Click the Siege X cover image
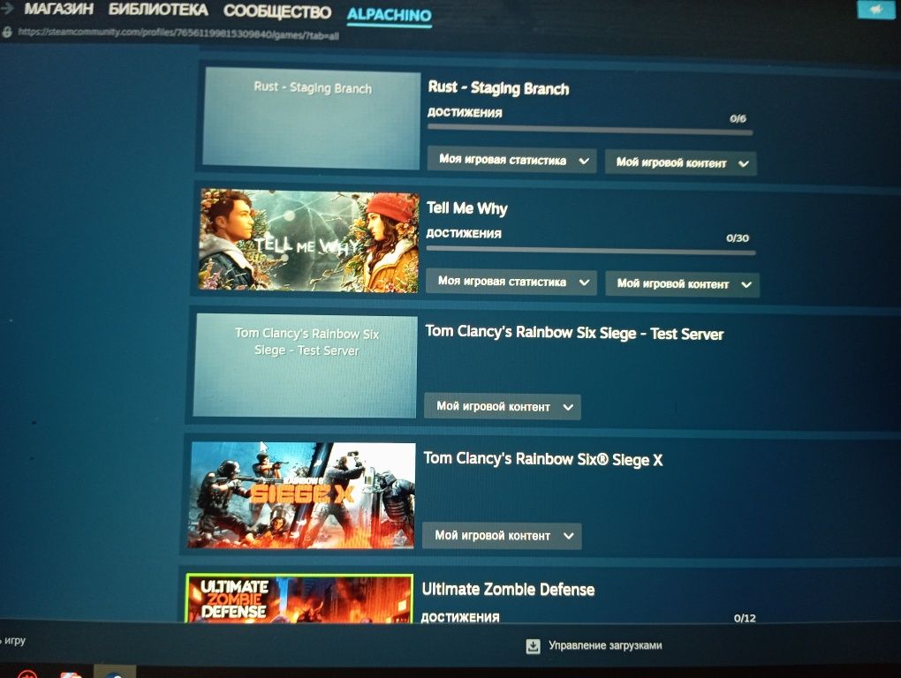 [x=302, y=495]
